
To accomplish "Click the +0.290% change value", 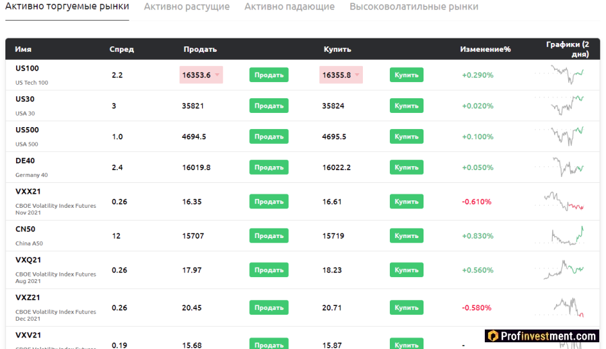I will (x=477, y=75).
